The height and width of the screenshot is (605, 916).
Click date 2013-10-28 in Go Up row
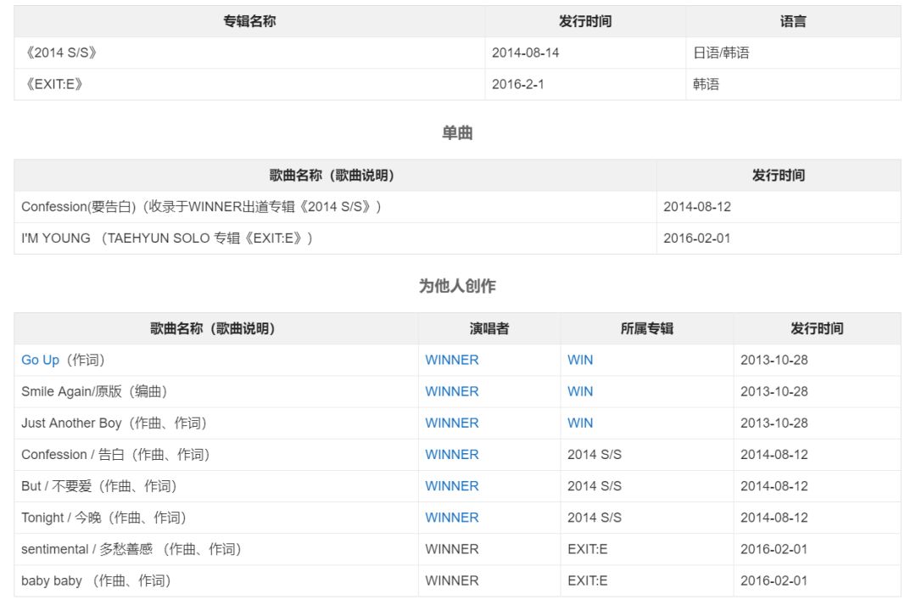(774, 360)
